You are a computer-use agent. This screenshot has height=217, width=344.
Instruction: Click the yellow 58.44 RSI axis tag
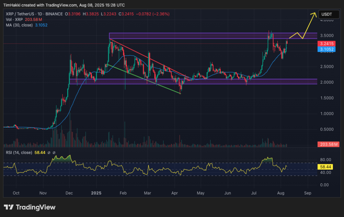click(326, 167)
